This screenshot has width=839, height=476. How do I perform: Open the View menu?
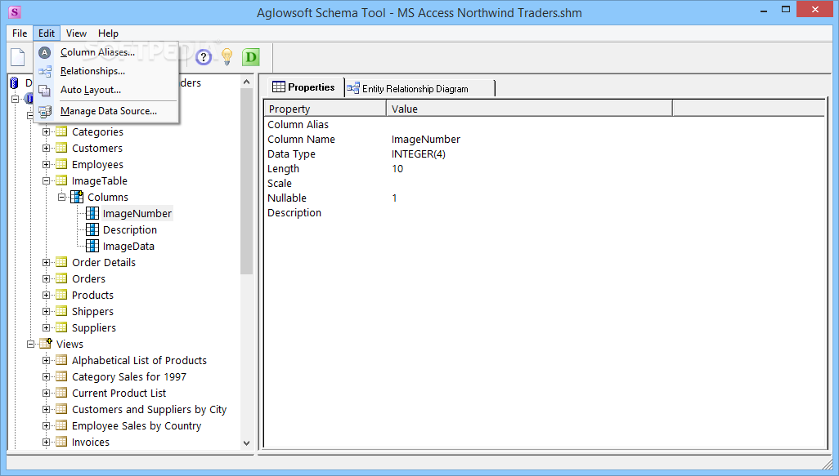point(77,33)
